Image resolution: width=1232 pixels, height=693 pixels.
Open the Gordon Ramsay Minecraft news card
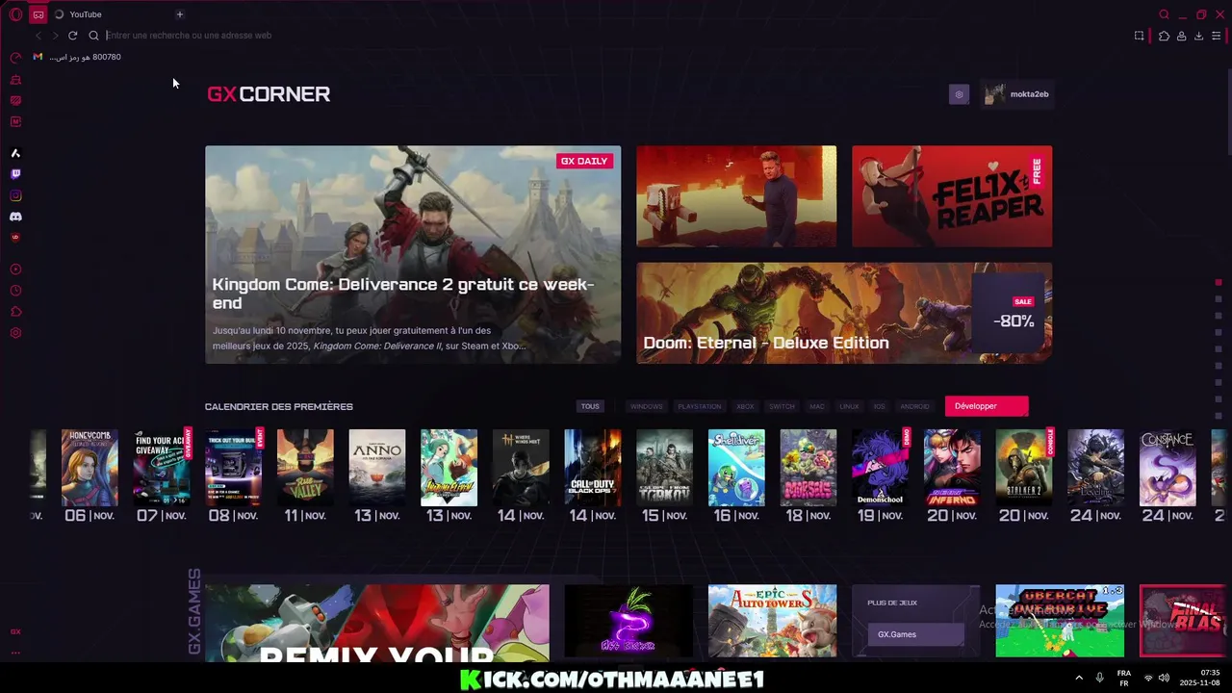(736, 196)
